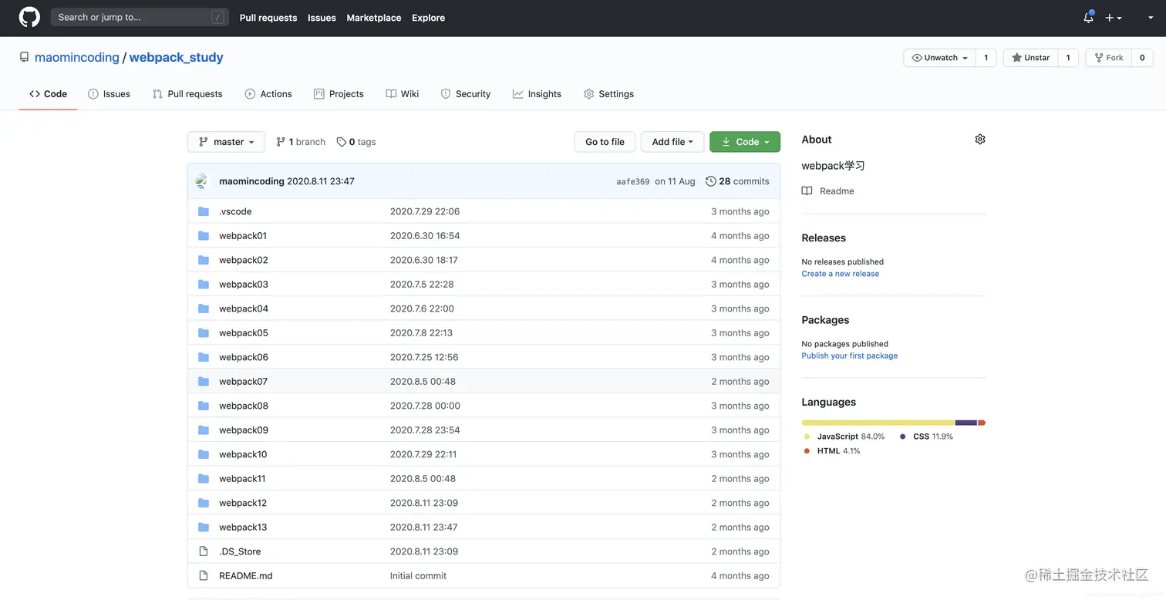1166x600 pixels.
Task: Open README.md file name
Action: coord(245,575)
